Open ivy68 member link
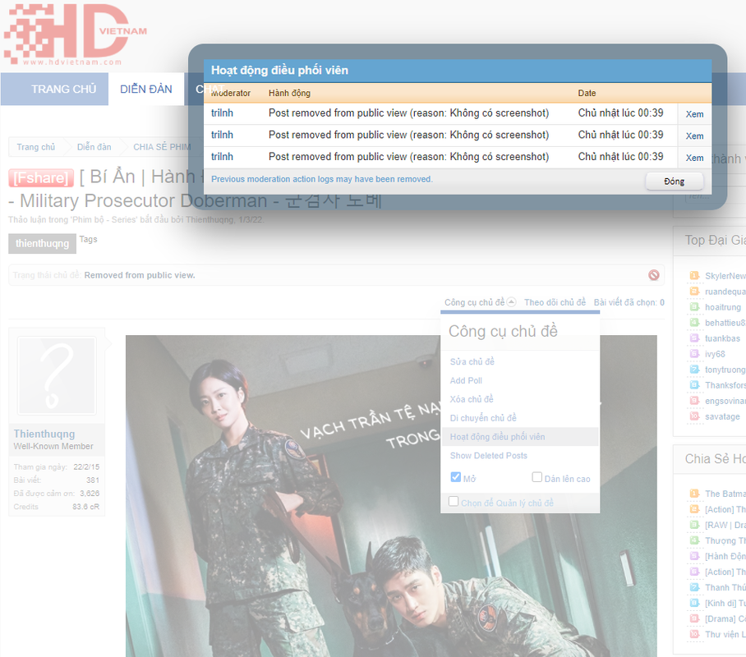The image size is (746, 657). coord(715,354)
